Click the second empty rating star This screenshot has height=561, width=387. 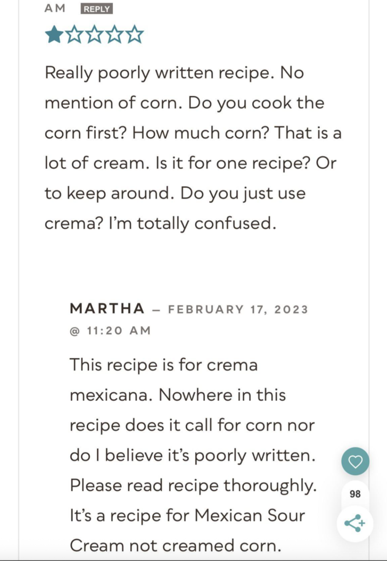(74, 35)
